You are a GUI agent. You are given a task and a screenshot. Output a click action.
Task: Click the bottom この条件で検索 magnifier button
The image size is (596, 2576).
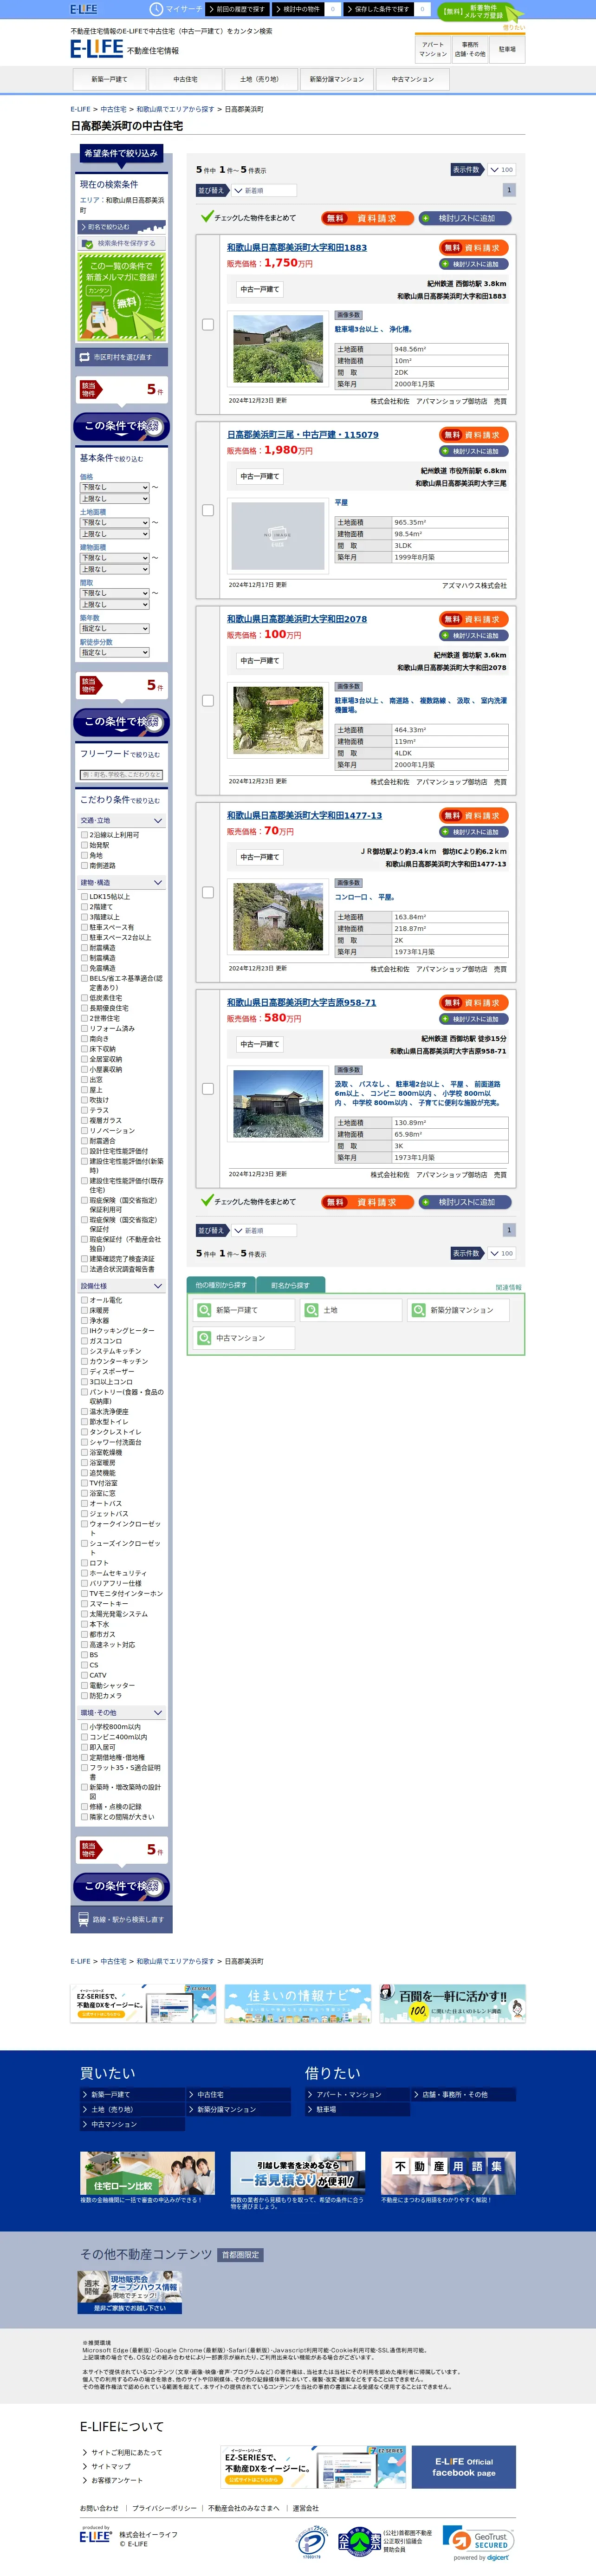[x=122, y=1886]
